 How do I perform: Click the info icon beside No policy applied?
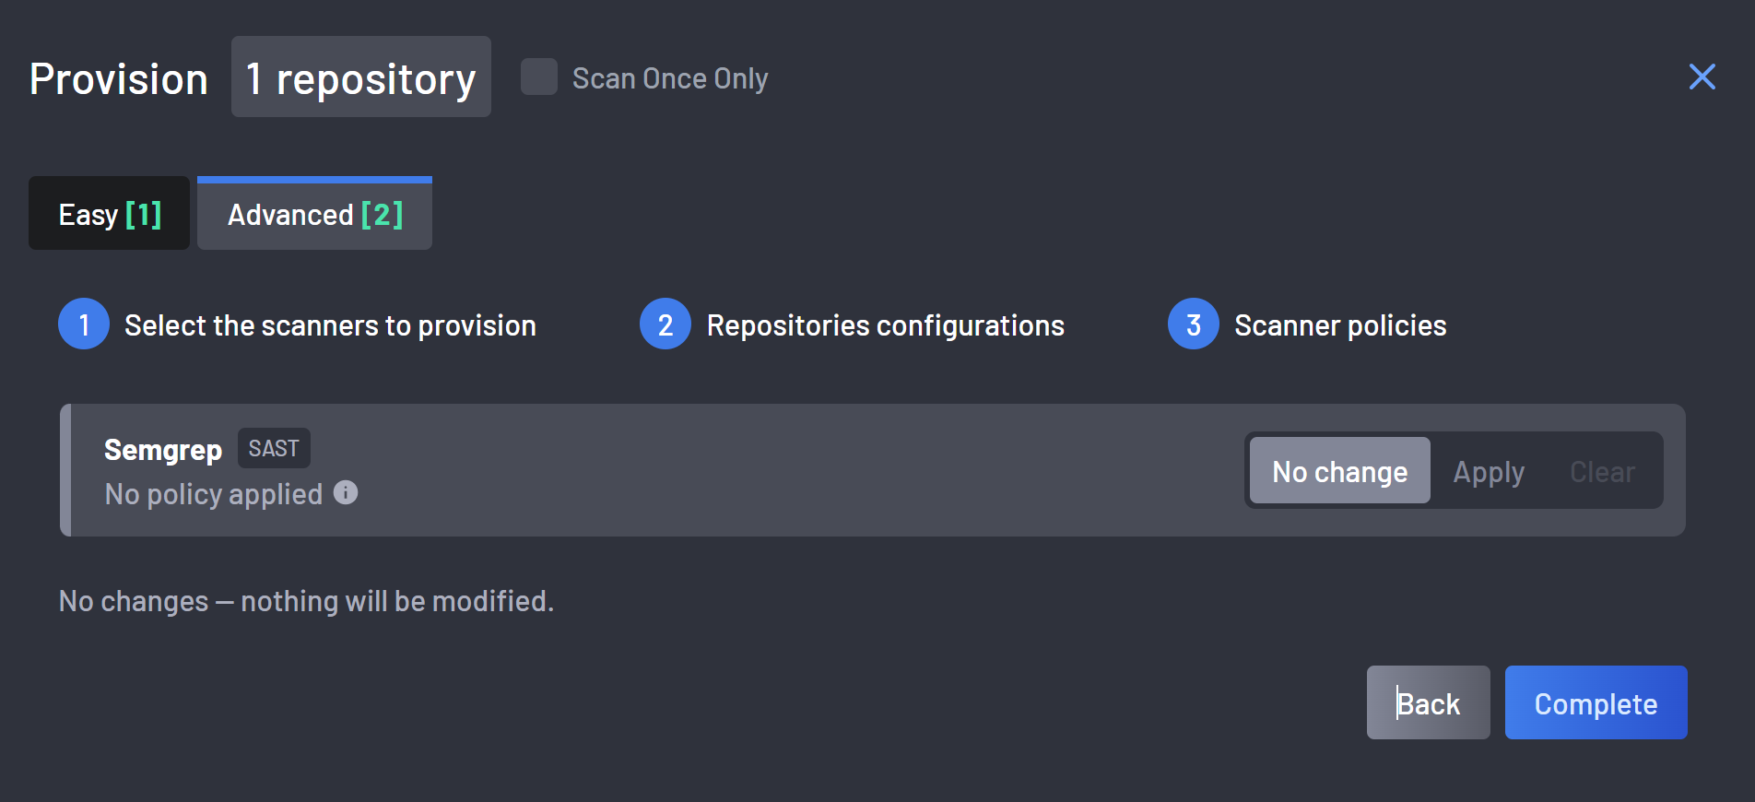346,492
